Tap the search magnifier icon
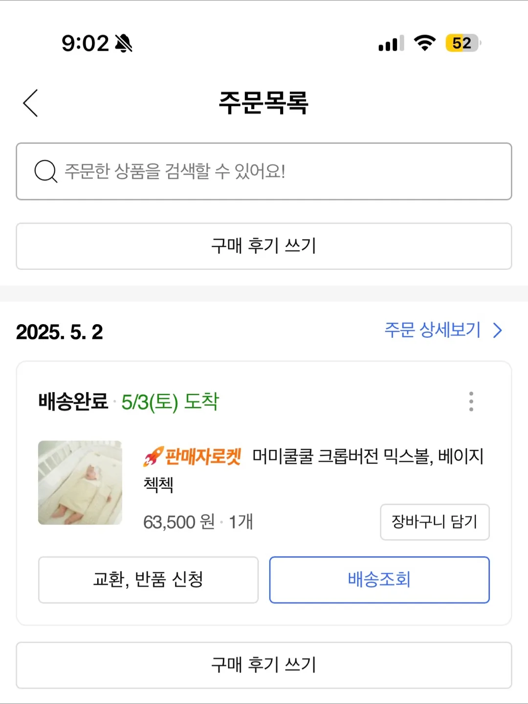This screenshot has width=528, height=704. pyautogui.click(x=46, y=172)
